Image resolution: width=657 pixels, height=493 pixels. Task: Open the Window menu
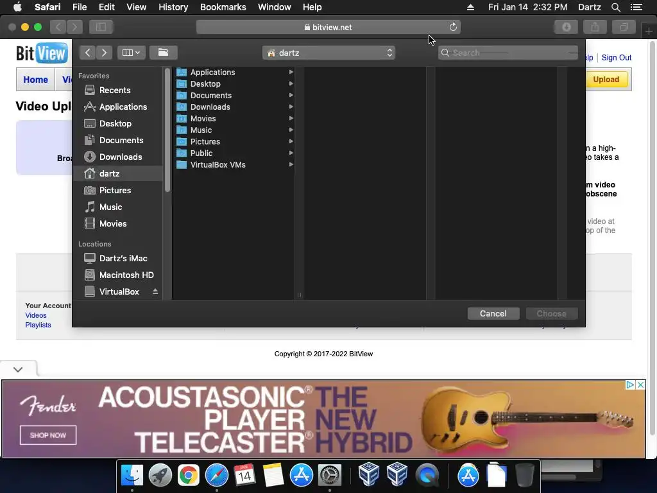[275, 7]
